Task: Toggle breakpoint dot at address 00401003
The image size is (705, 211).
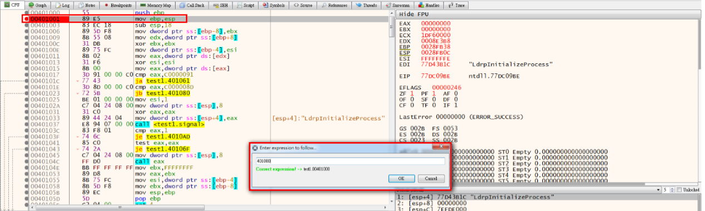Action: [26, 26]
